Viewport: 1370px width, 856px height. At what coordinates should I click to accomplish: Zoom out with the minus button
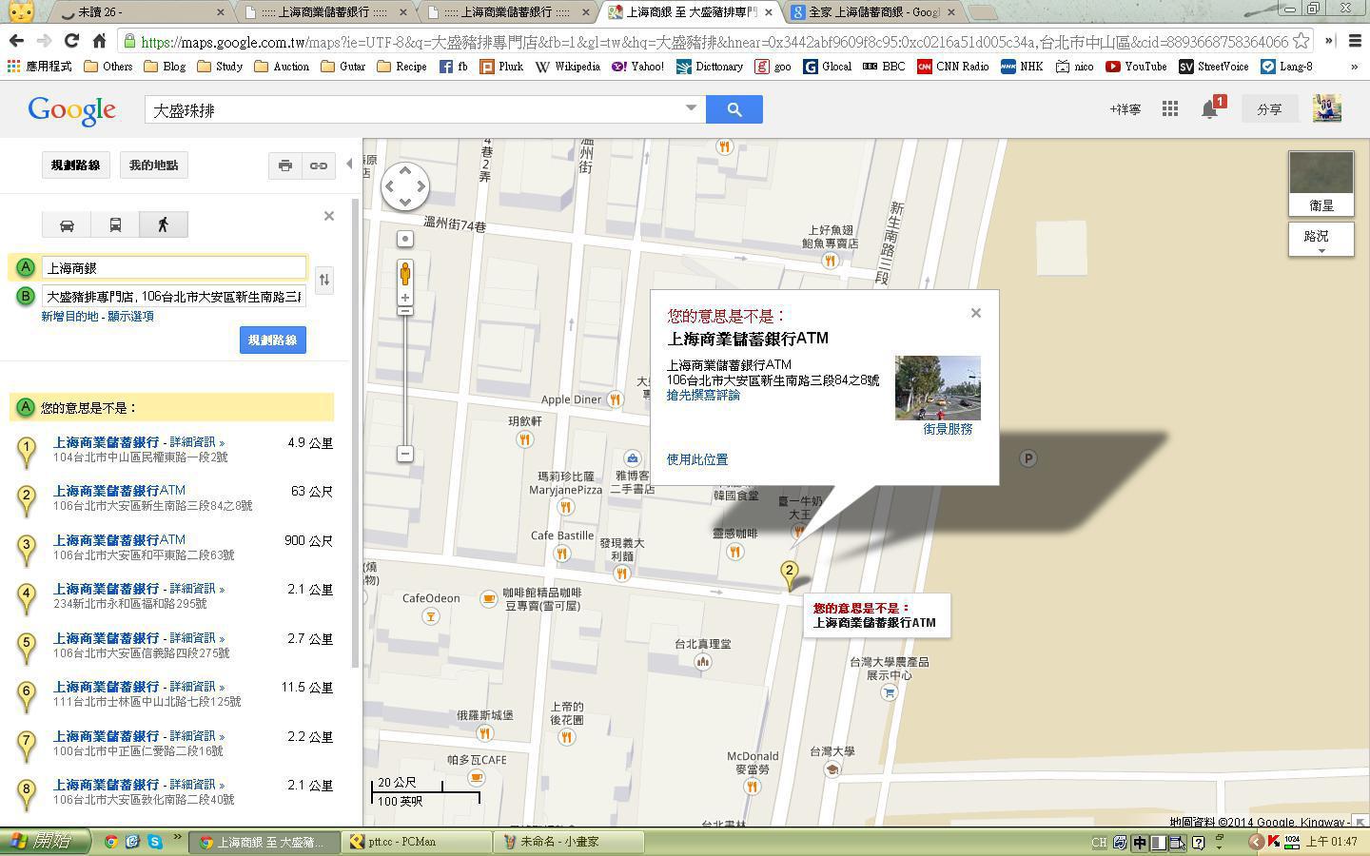coord(405,454)
